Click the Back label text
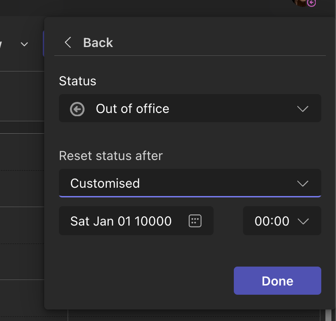The height and width of the screenshot is (321, 336). pyautogui.click(x=98, y=43)
